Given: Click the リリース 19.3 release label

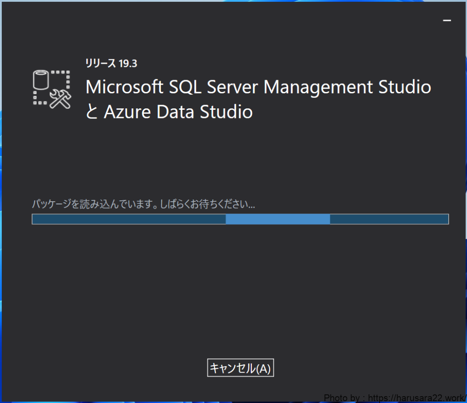Looking at the screenshot, I should coord(111,63).
